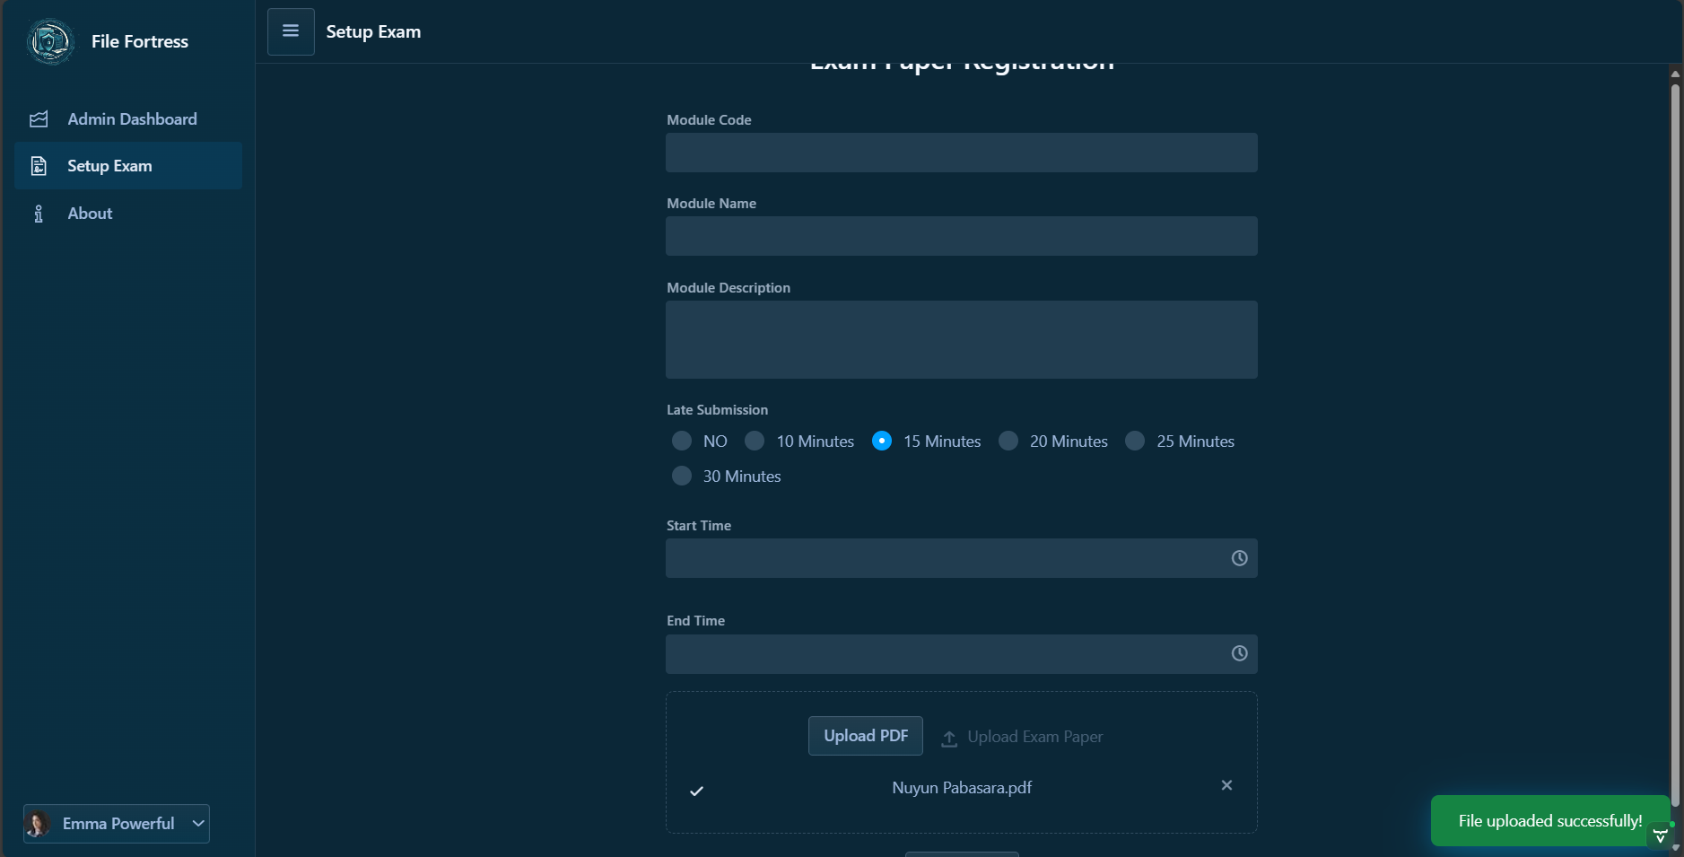Click the Admin Dashboard chart icon
This screenshot has height=857, width=1684.
click(39, 119)
